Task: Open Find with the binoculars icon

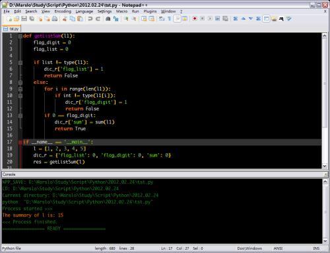Action: click(108, 18)
